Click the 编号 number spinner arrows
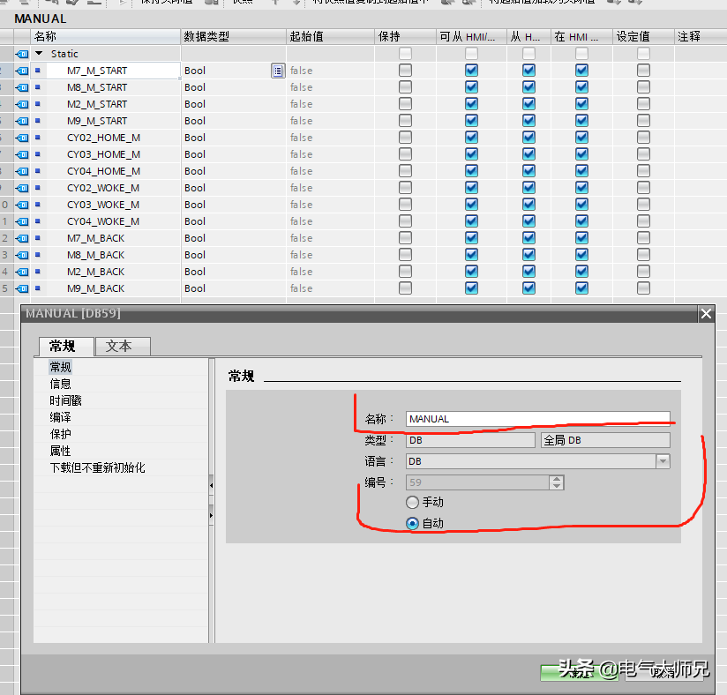The image size is (727, 695). tap(556, 482)
